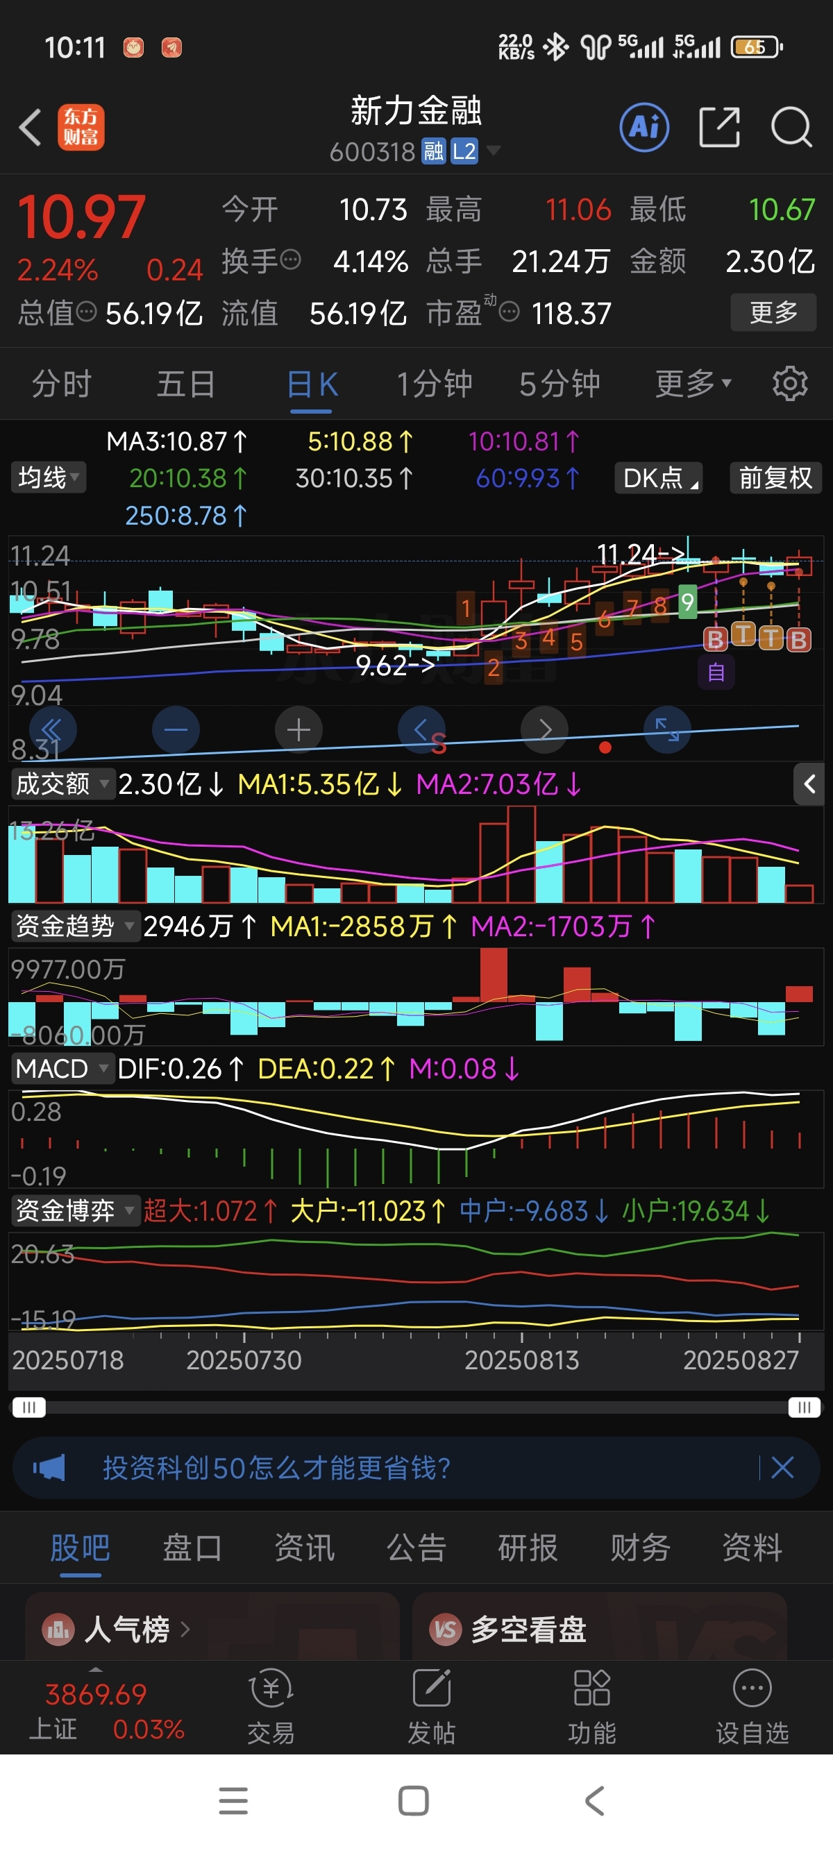Open Android recent apps menu button
The width and height of the screenshot is (833, 1853).
(x=233, y=1801)
